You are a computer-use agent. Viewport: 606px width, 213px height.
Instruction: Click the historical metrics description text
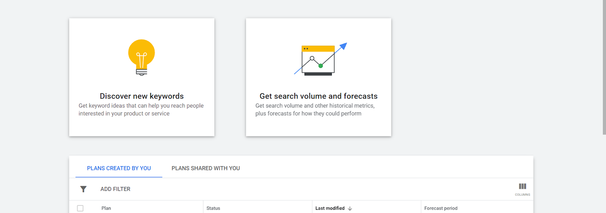point(315,110)
